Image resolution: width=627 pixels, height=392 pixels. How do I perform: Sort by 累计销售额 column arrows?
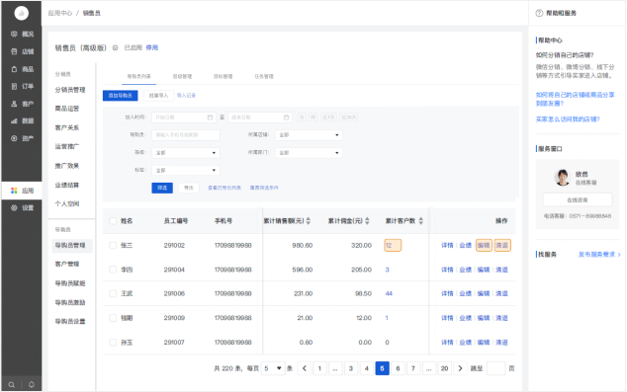309,221
